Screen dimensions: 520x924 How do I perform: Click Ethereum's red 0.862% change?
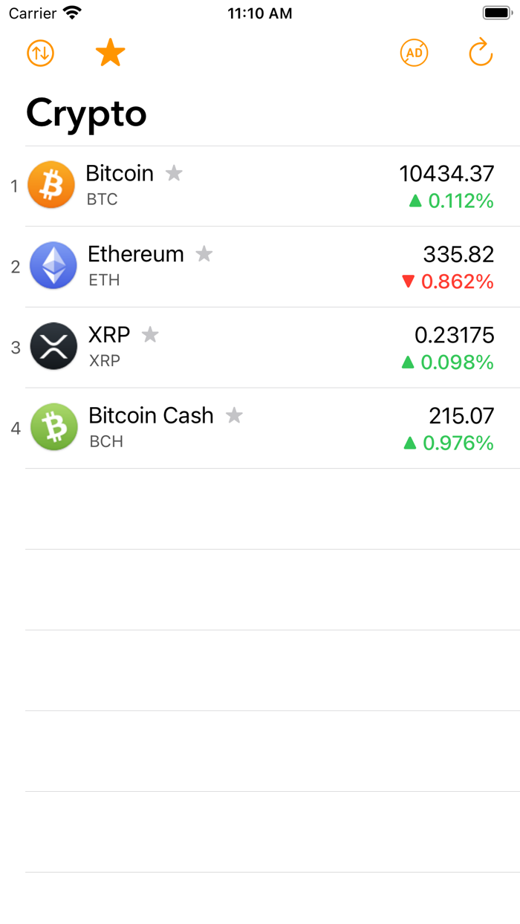point(454,283)
